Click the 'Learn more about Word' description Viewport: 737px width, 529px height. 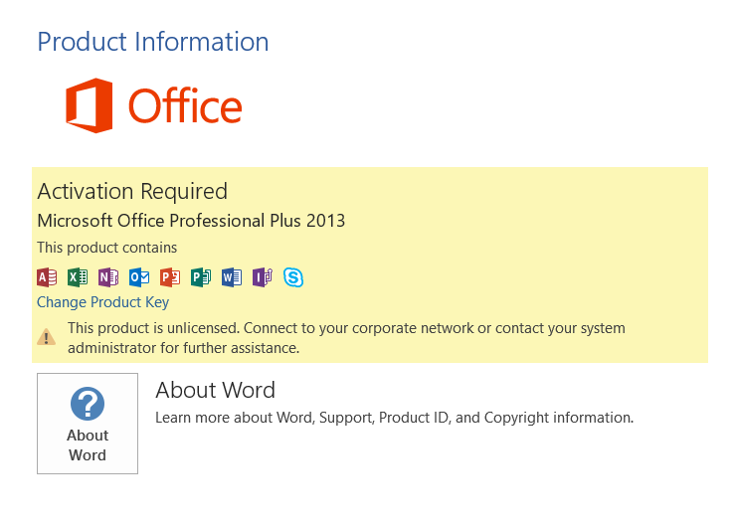coord(394,418)
